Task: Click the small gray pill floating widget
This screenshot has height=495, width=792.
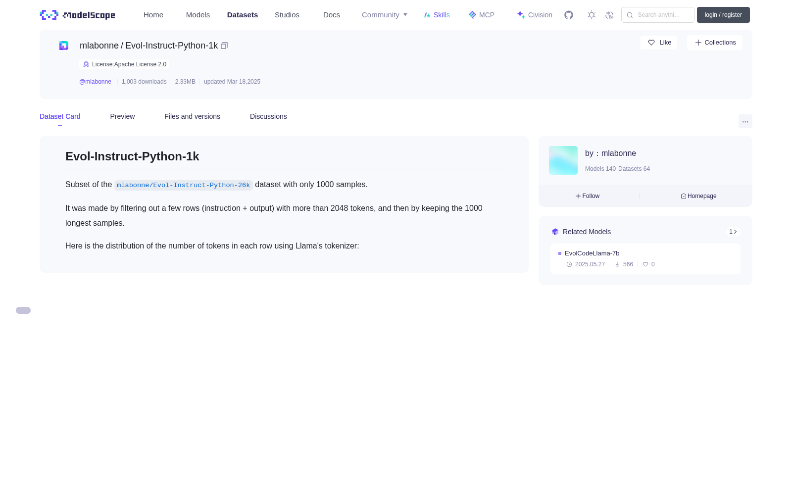Action: [x=23, y=310]
